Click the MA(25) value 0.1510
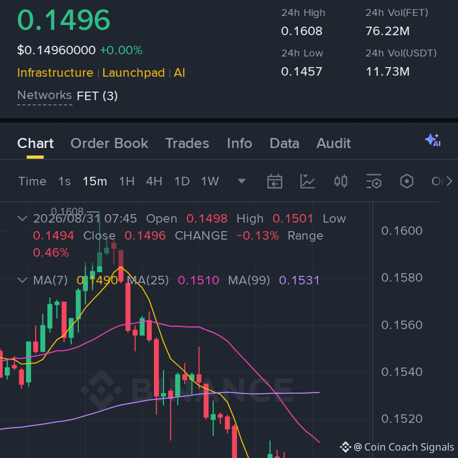The width and height of the screenshot is (458, 458). click(198, 280)
